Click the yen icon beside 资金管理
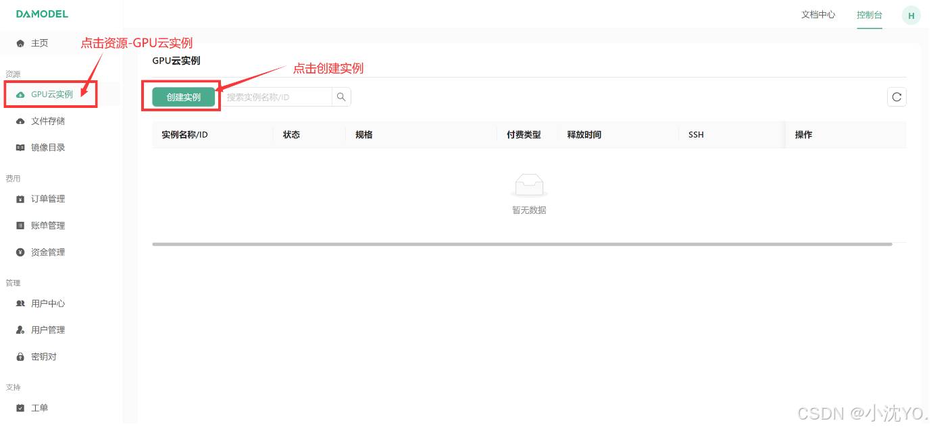Image resolution: width=931 pixels, height=429 pixels. [20, 252]
